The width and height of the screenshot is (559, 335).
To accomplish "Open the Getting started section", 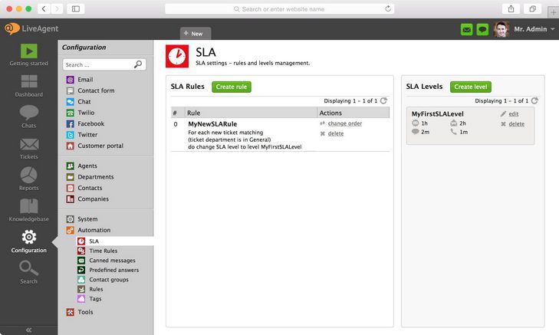I will click(x=28, y=55).
